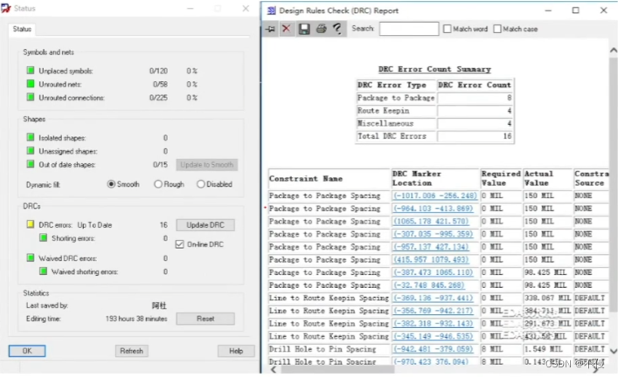The height and width of the screenshot is (377, 618).
Task: Open marker location (-382.318 -932.143)
Action: click(433, 324)
